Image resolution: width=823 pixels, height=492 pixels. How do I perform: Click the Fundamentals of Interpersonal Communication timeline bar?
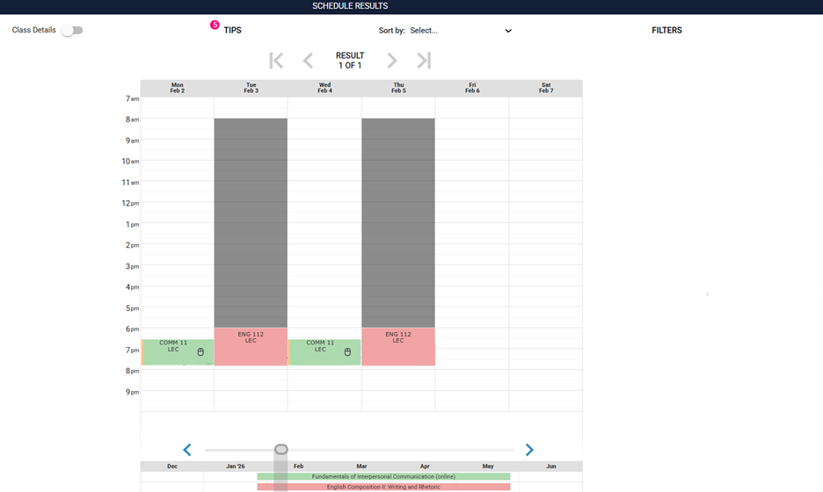[x=383, y=476]
